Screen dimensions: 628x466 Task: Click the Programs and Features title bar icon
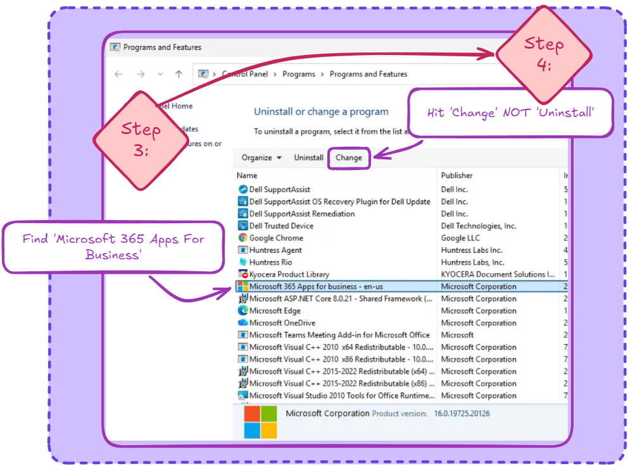[115, 47]
